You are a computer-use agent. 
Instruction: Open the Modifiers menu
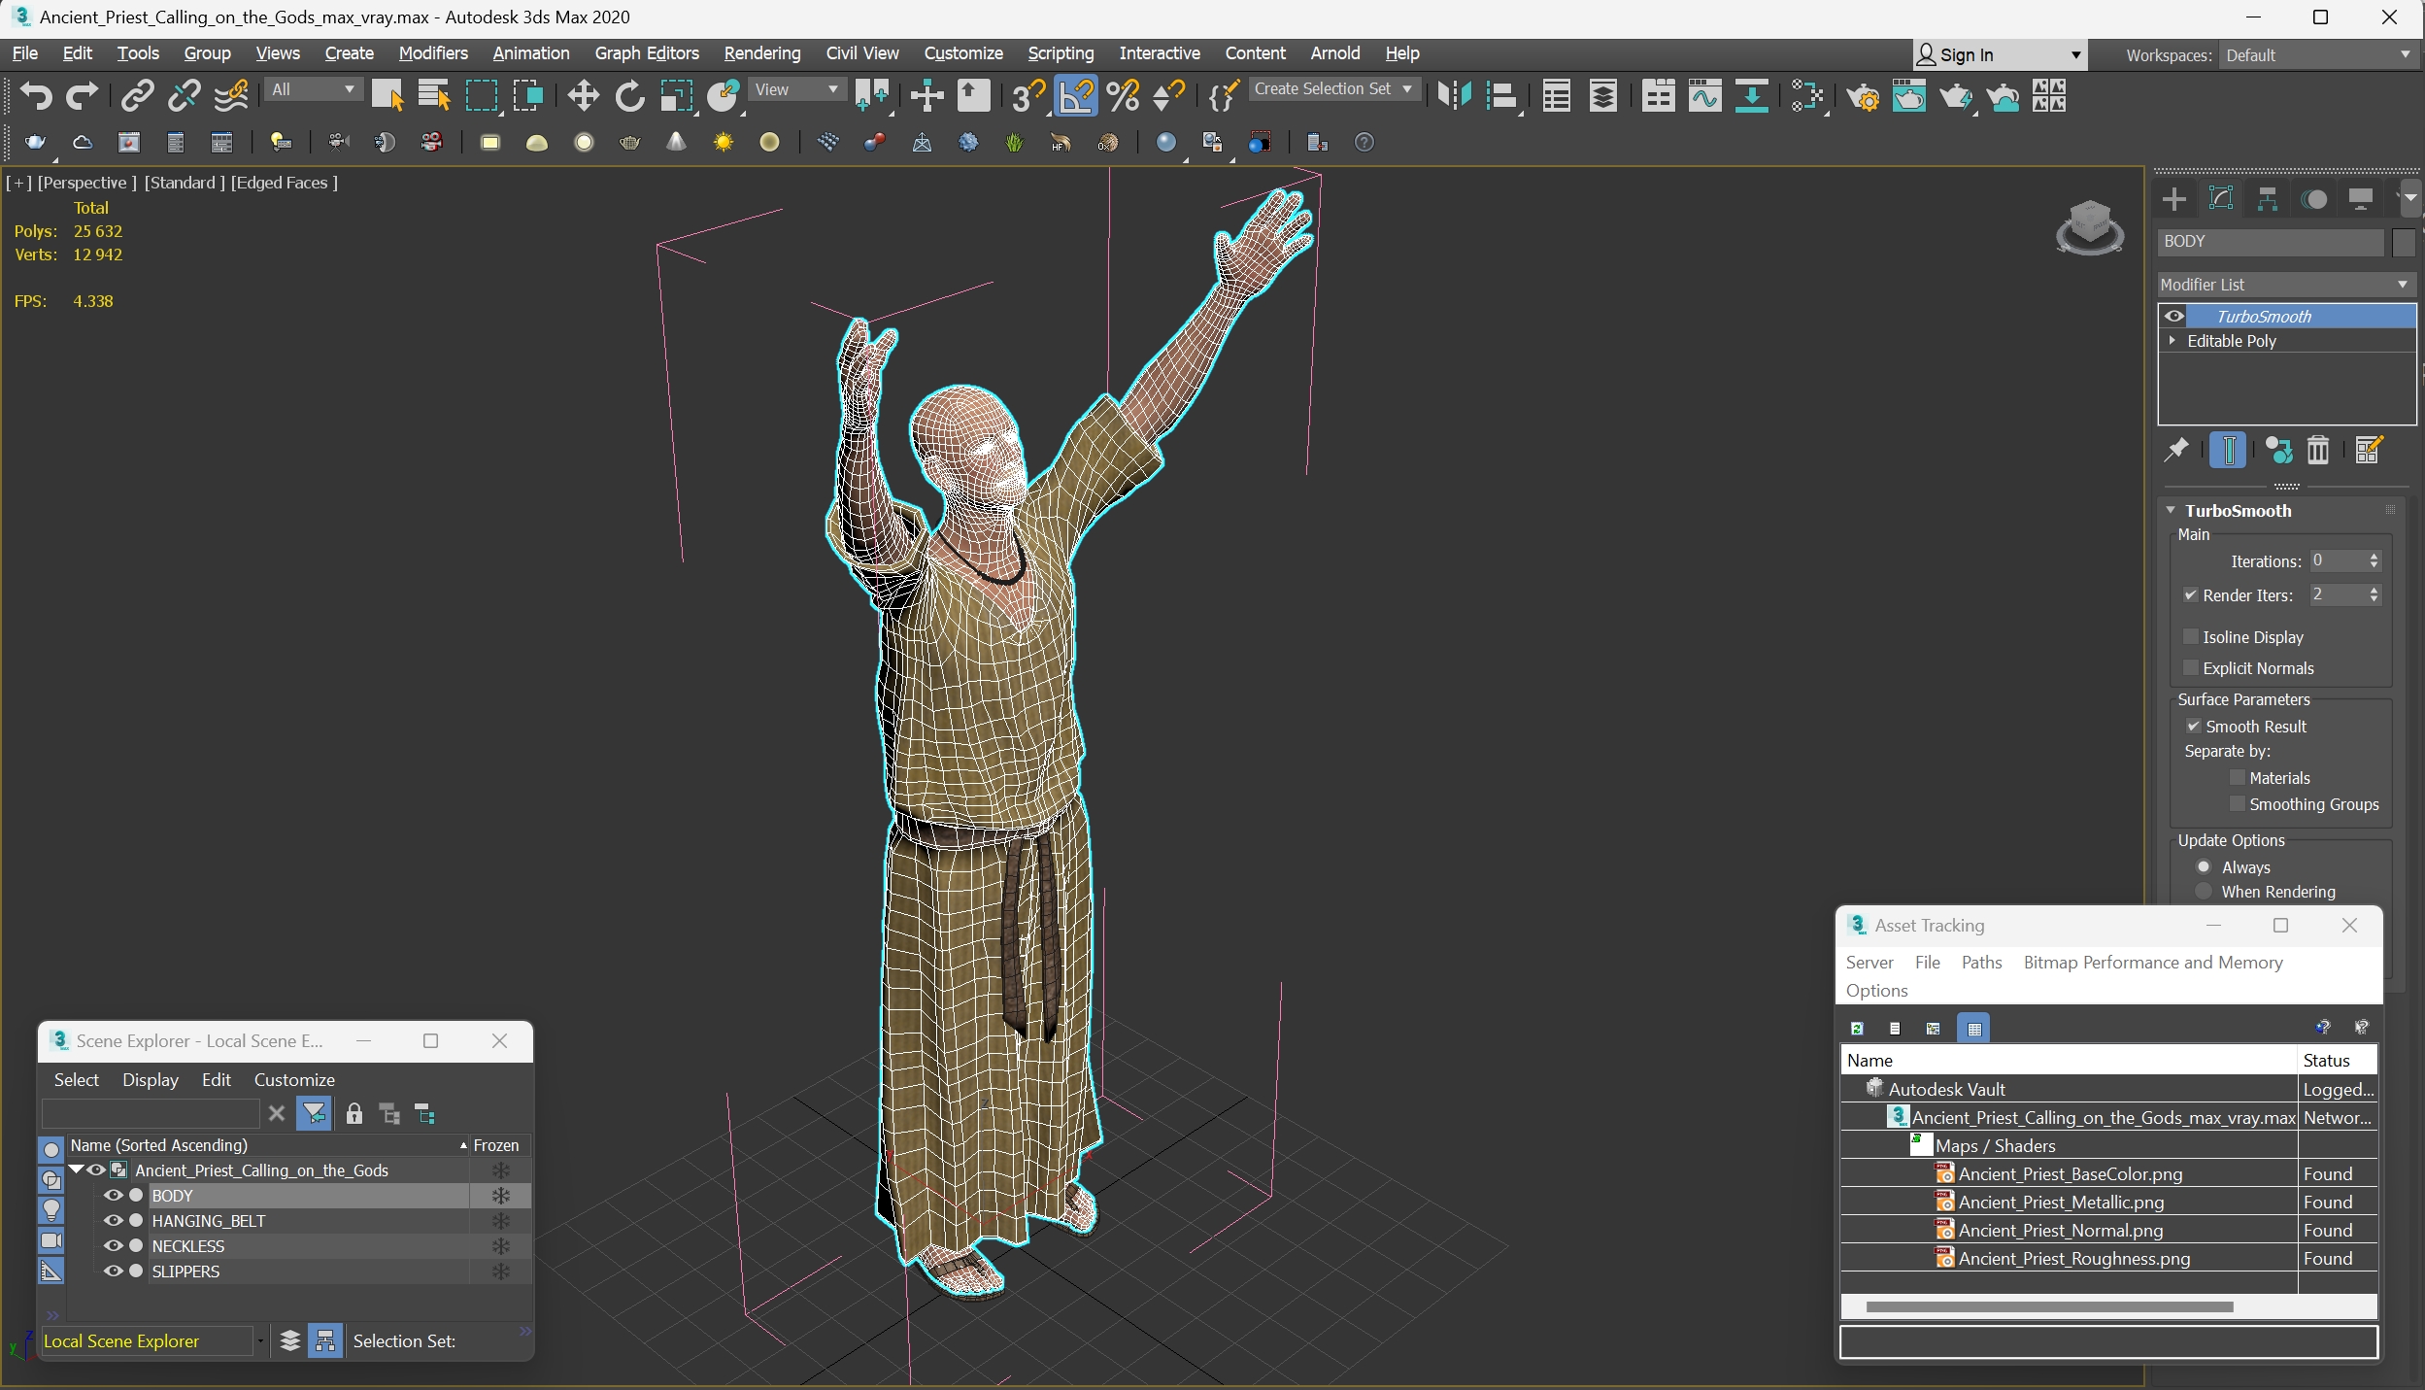(x=433, y=53)
